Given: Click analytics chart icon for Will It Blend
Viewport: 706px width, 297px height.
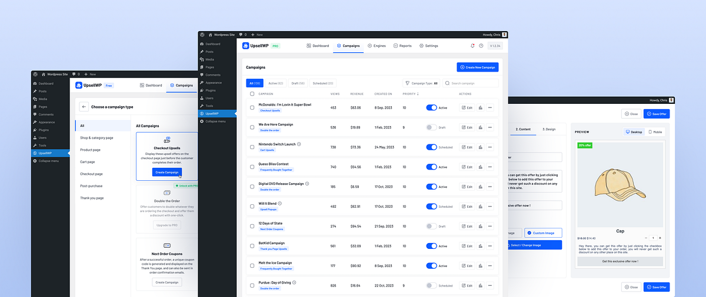Looking at the screenshot, I should [x=481, y=207].
